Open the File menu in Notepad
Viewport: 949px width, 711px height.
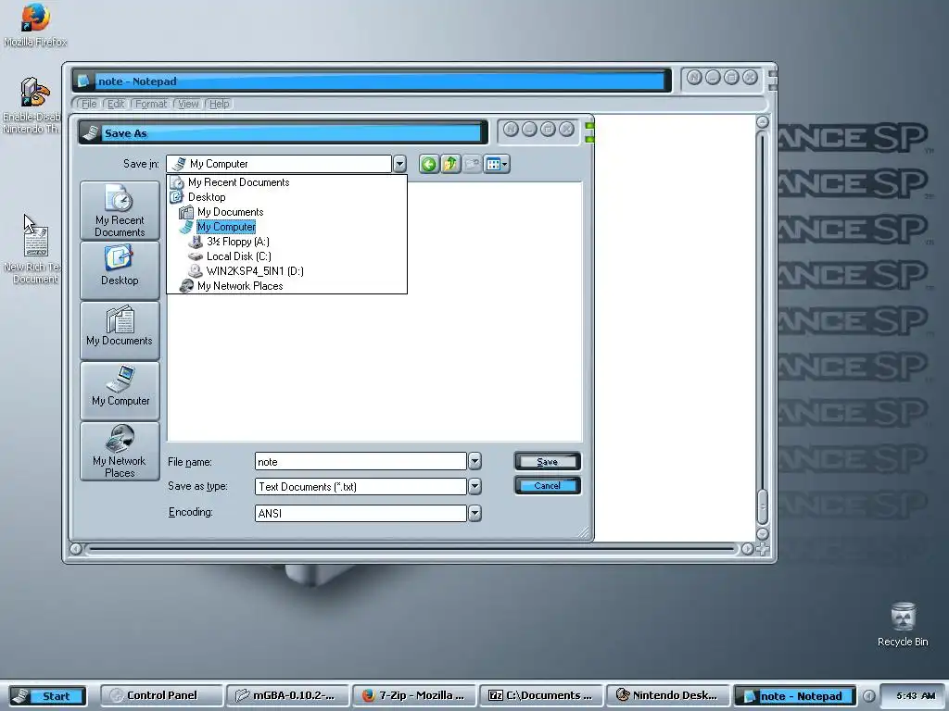click(88, 104)
